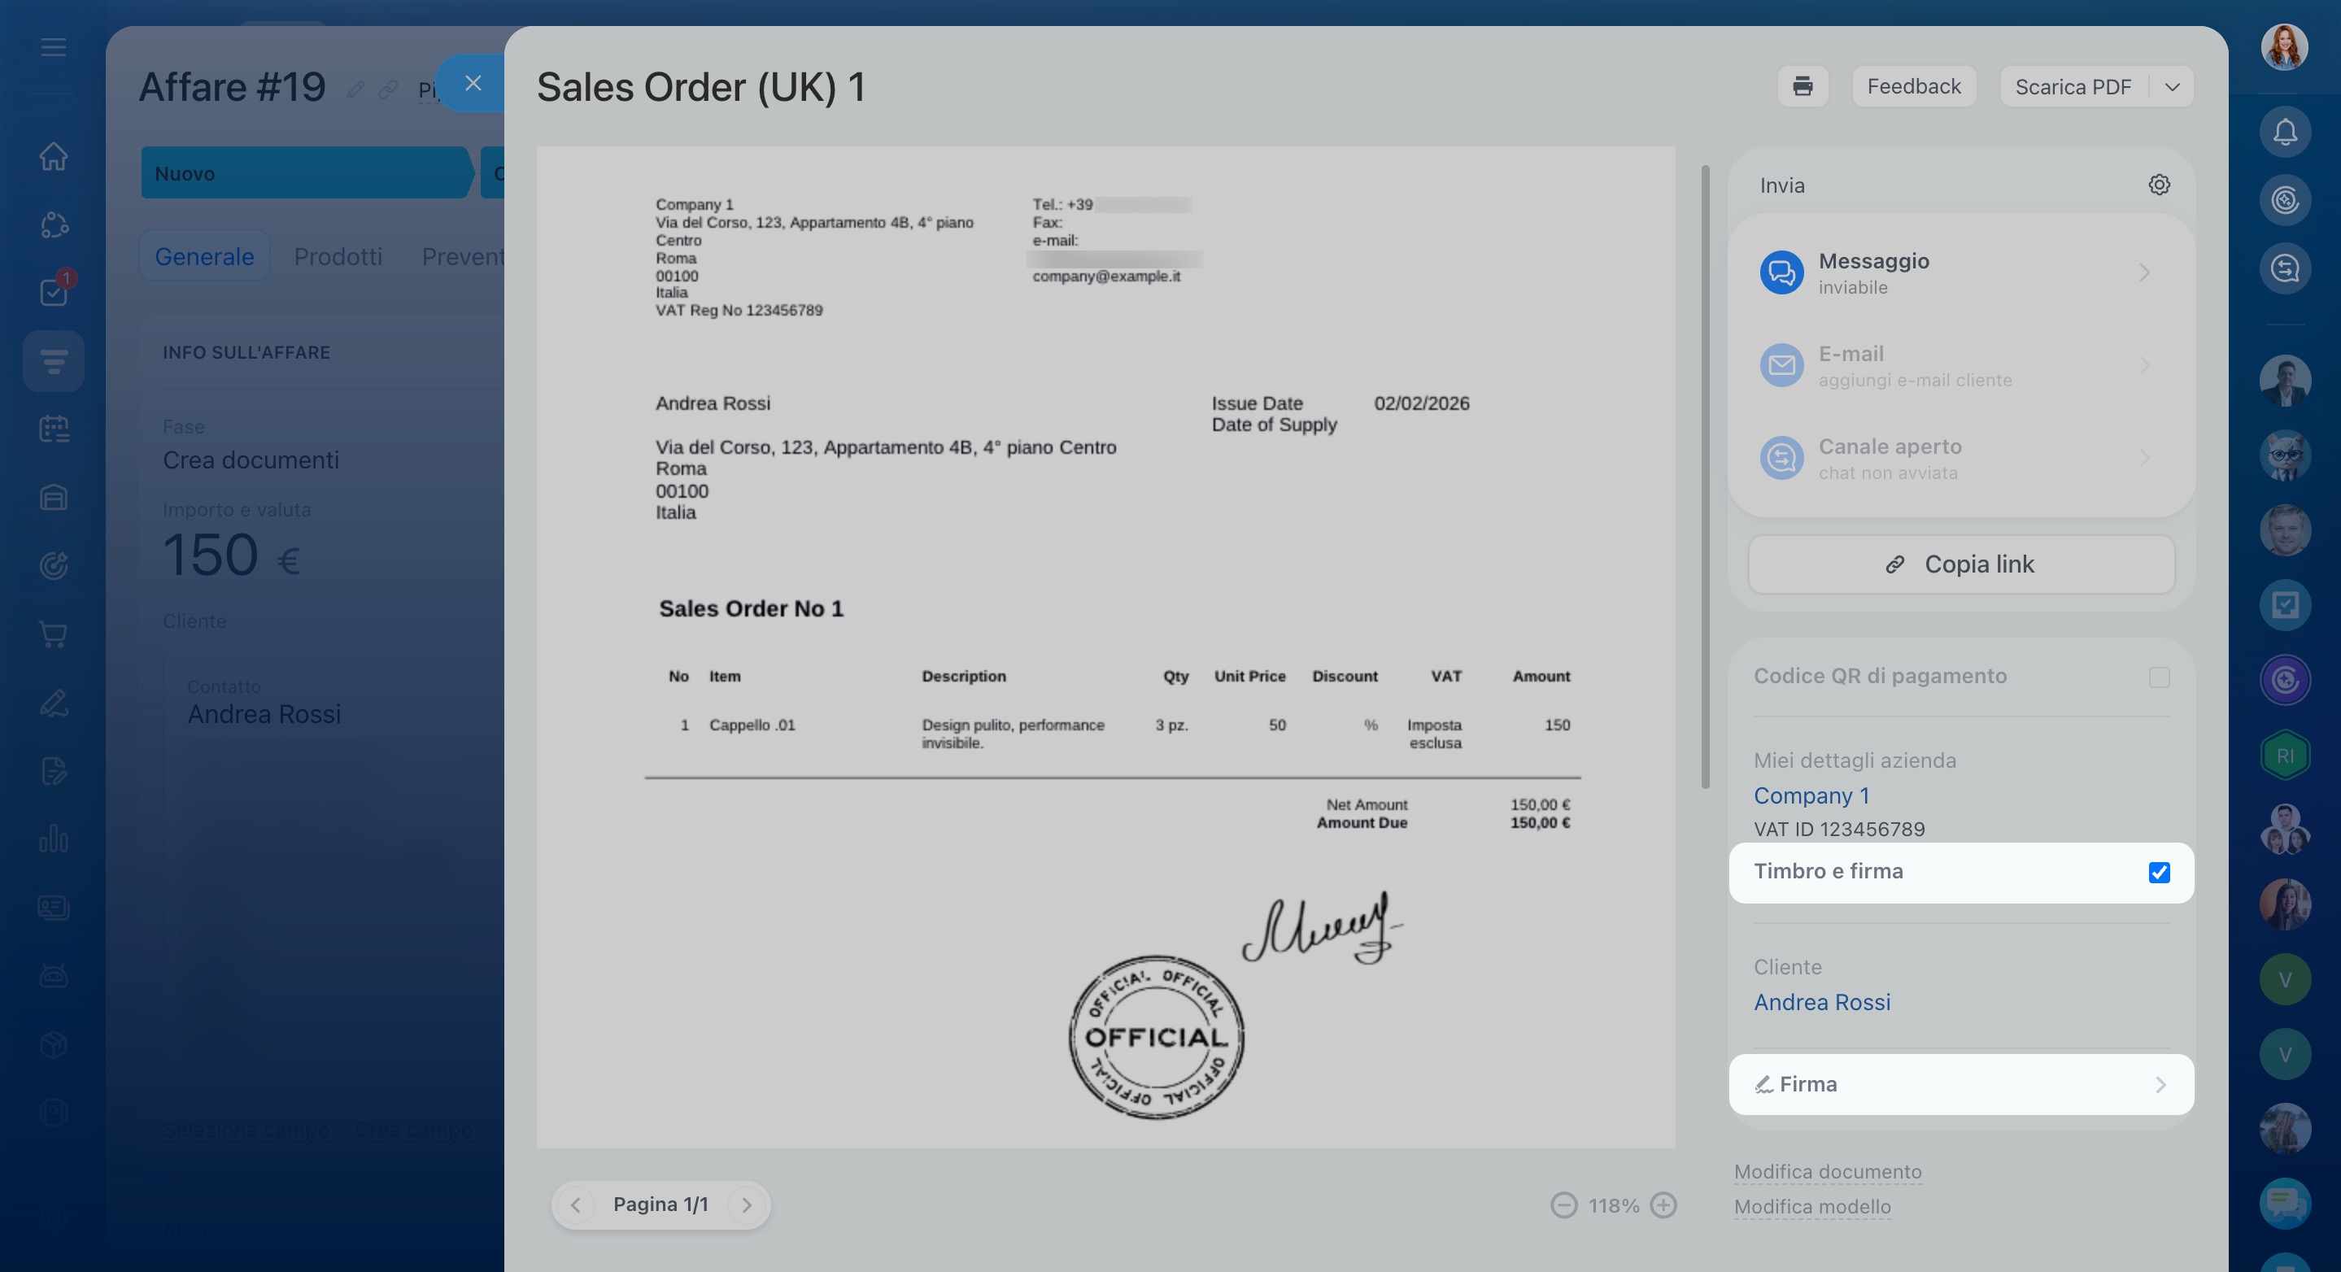
Task: Open the shopping cart sidebar icon
Action: click(54, 634)
